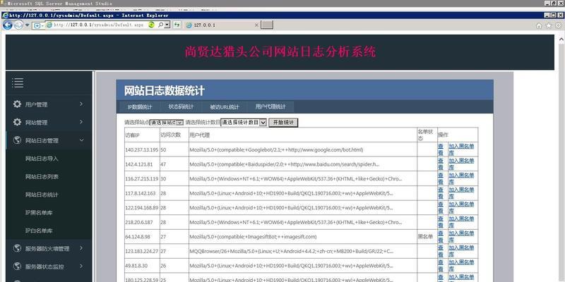This screenshot has height=282, width=565.
Task: Expand the 服务器状态监控 chevron
Action: 81,266
